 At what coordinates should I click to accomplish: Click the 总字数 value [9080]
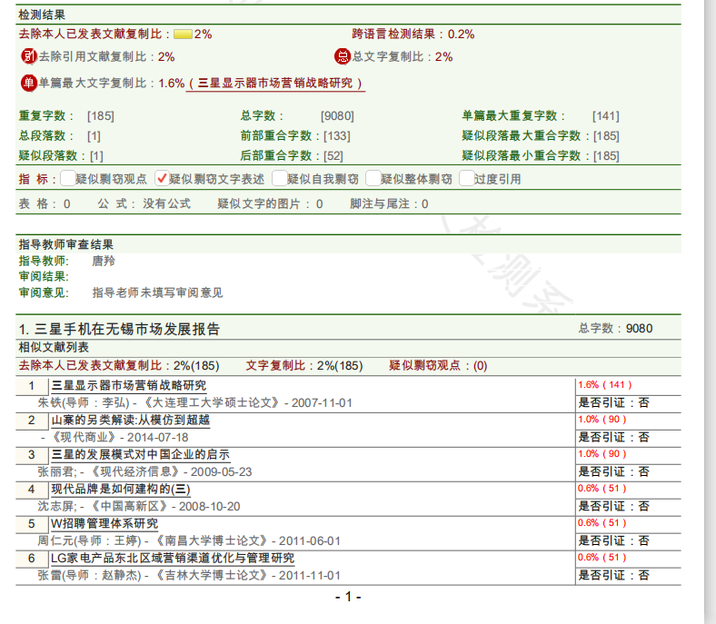click(337, 116)
